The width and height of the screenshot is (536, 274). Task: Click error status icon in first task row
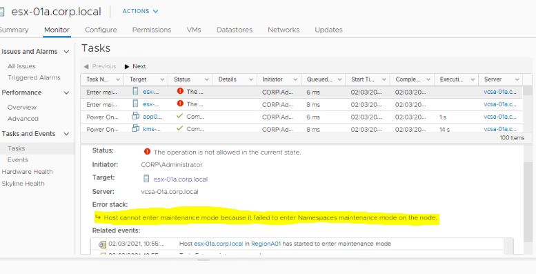point(180,91)
